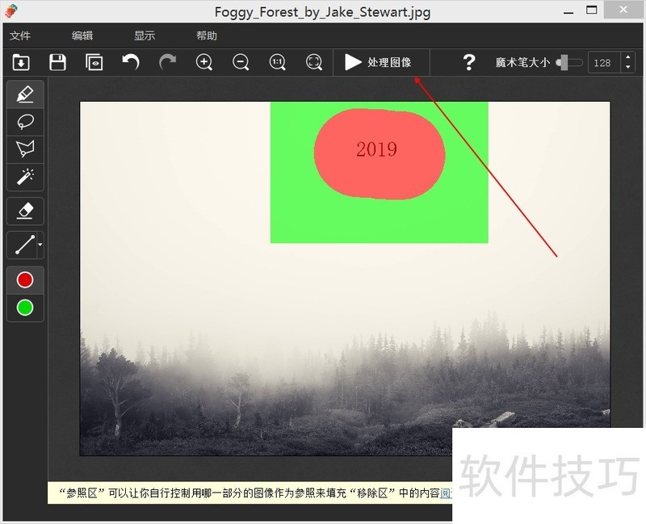The width and height of the screenshot is (646, 524).
Task: Open the 显示 menu
Action: pos(144,35)
